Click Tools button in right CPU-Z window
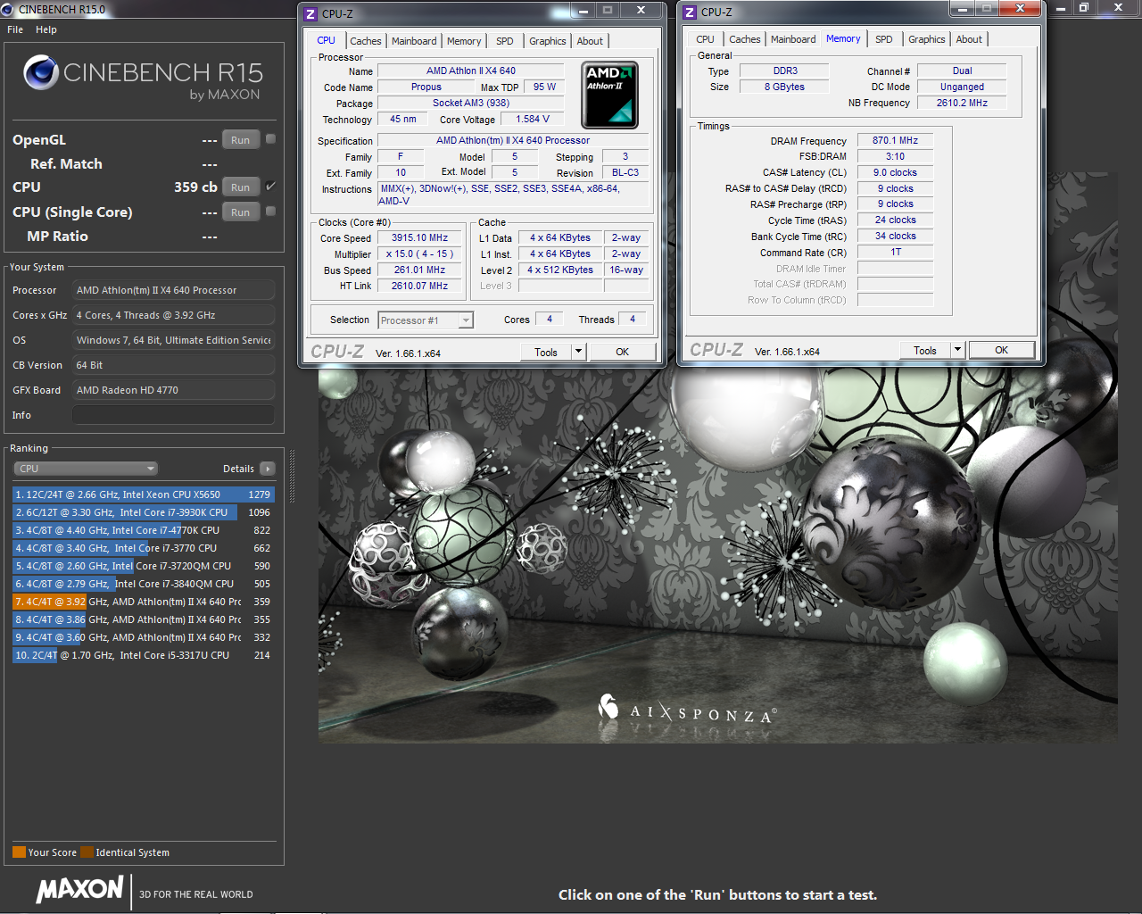Screen dimensions: 1142x914 pyautogui.click(x=925, y=350)
